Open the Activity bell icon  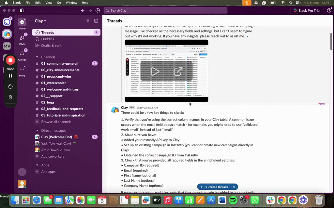[22, 54]
